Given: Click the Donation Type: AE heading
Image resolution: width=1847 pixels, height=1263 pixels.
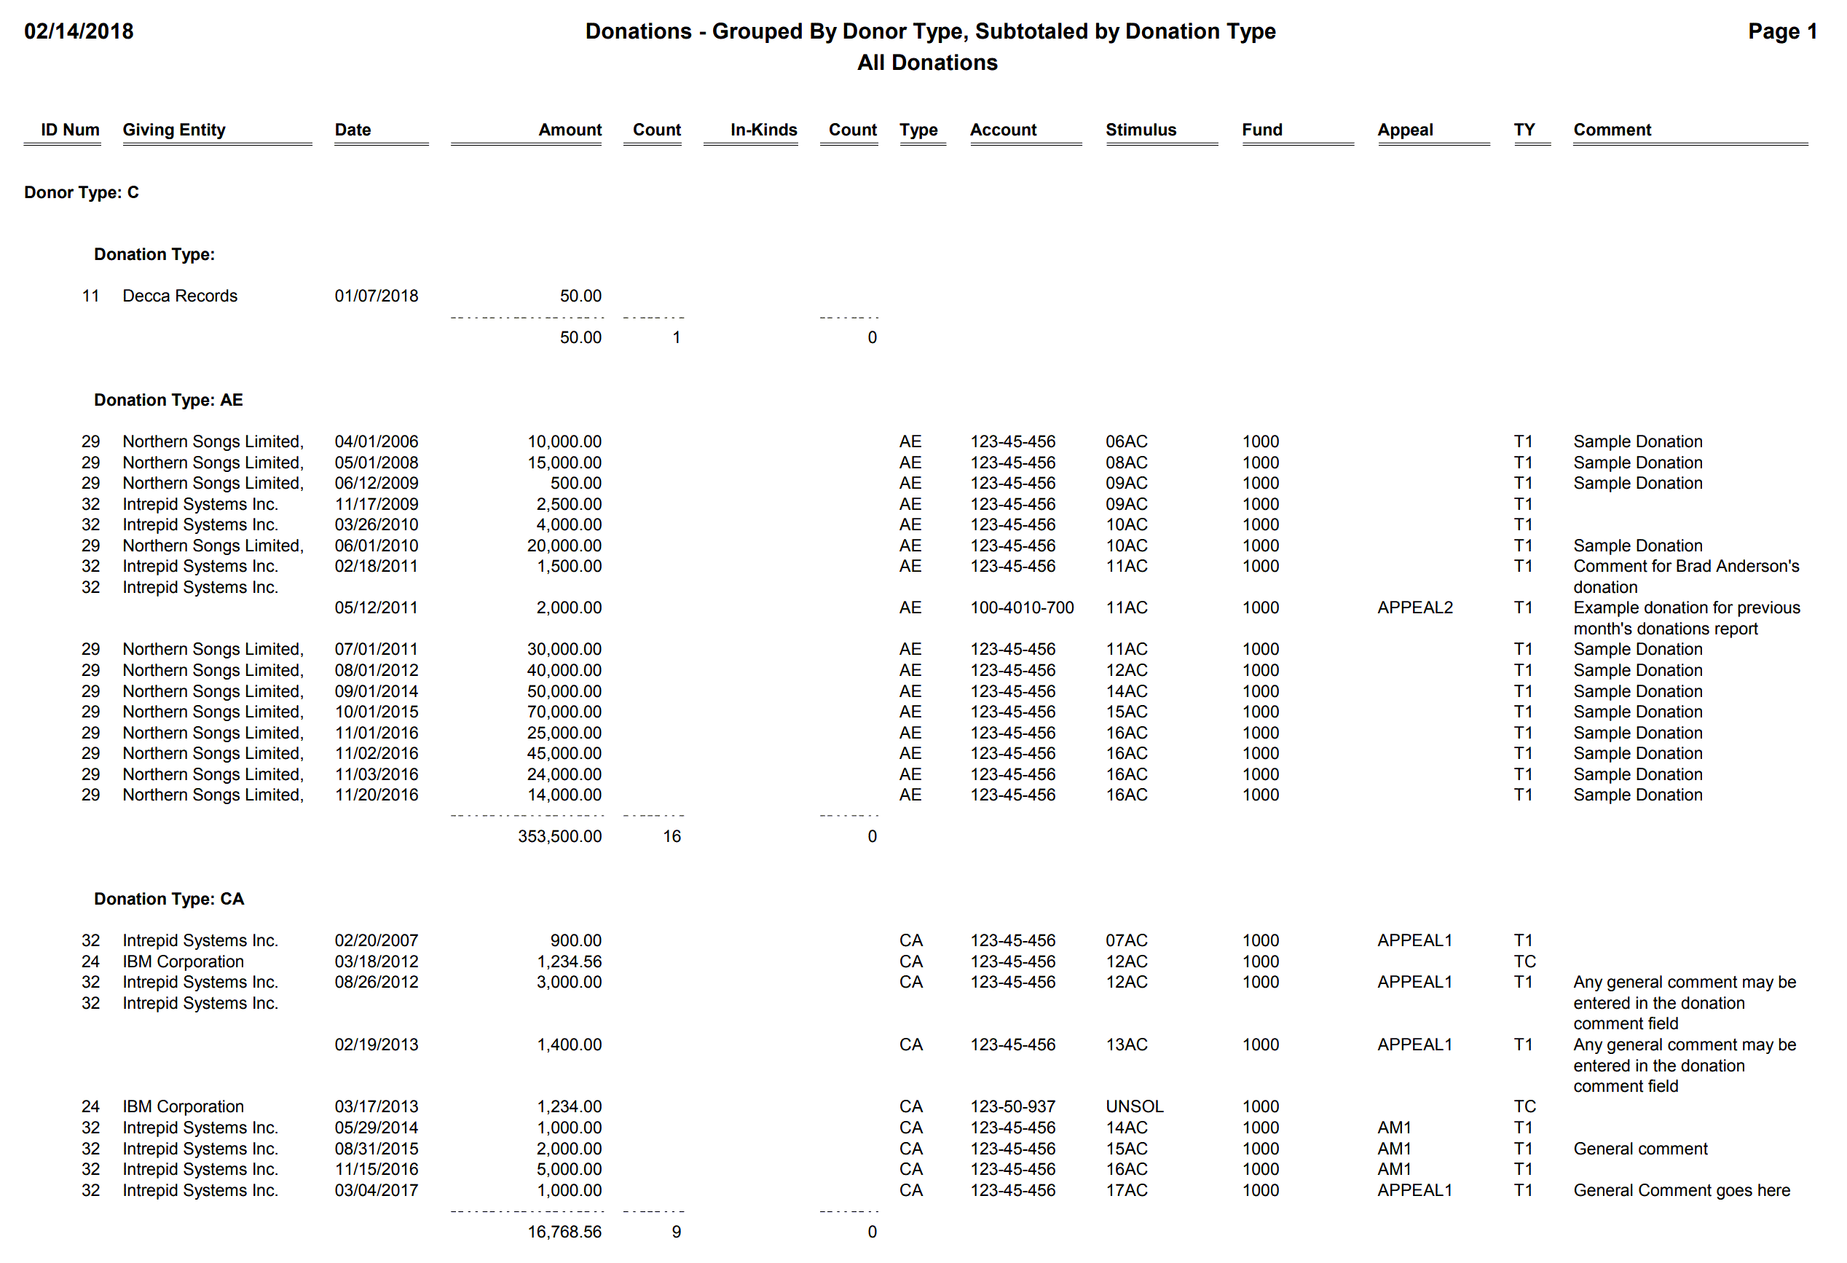Looking at the screenshot, I should tap(168, 400).
